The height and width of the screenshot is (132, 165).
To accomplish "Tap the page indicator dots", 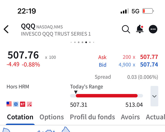I will tap(82, 42).
